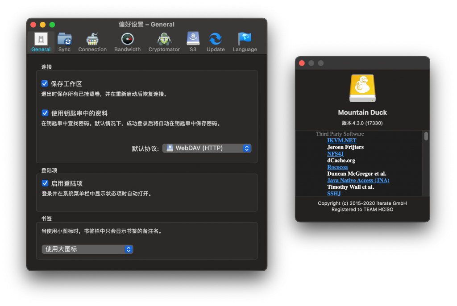
Task: Click the Duncan McGregor et al. text
Action: [x=357, y=174]
